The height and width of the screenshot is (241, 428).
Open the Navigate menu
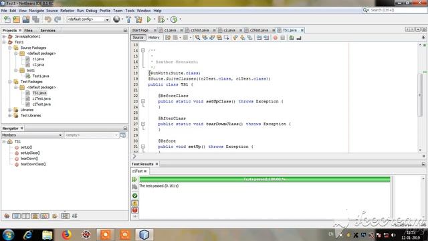(36, 11)
